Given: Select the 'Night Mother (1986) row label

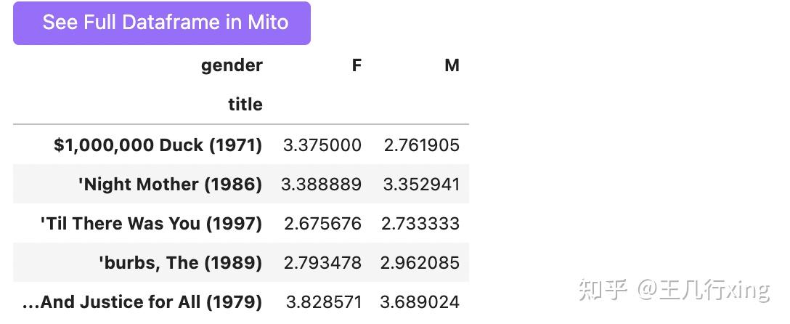Looking at the screenshot, I should tap(170, 185).
